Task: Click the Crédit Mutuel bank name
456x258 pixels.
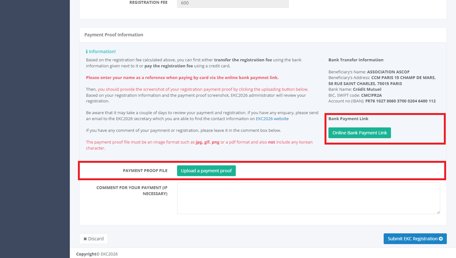Action: [x=366, y=90]
